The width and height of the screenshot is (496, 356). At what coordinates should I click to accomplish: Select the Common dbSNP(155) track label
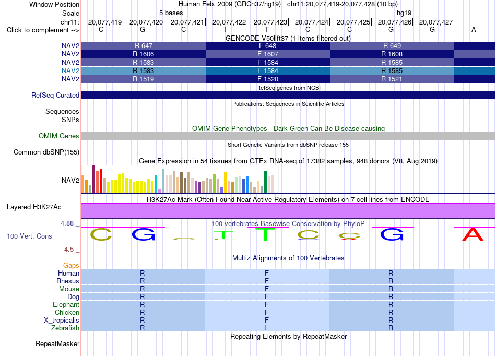coord(46,152)
